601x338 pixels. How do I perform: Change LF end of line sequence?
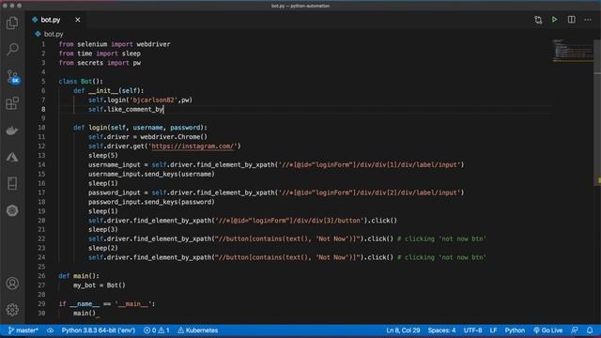click(x=493, y=330)
